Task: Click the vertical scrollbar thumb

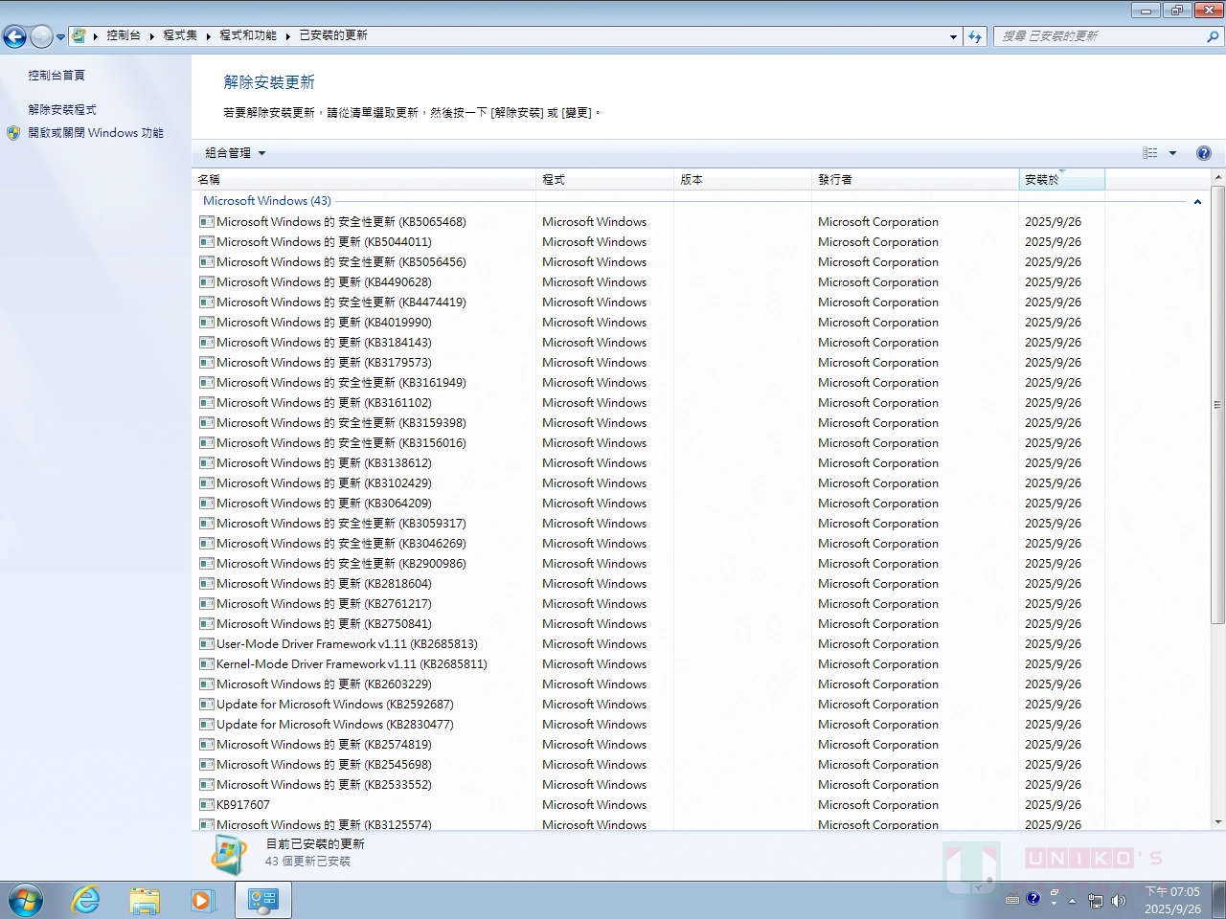Action: tap(1218, 405)
